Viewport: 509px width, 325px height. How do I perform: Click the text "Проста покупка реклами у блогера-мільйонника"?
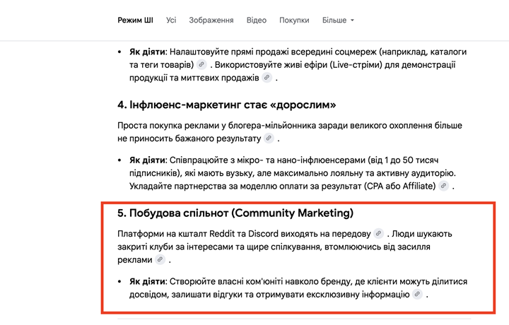(217, 126)
